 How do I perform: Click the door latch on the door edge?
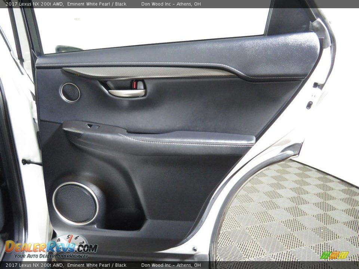point(310,105)
